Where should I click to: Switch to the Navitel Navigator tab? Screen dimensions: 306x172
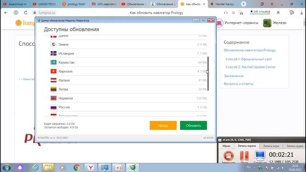pyautogui.click(x=223, y=4)
